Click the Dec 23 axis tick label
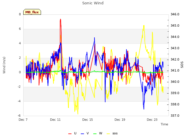Screen dimensions: 186x139 152,120
